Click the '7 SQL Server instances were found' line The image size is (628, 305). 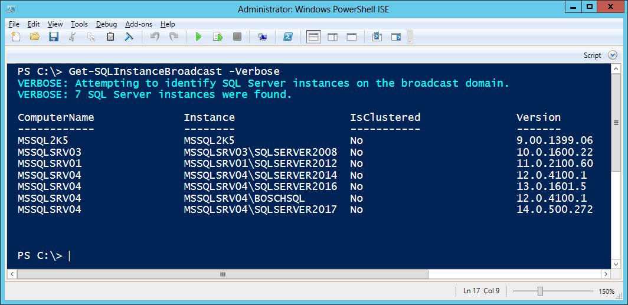pyautogui.click(x=155, y=95)
